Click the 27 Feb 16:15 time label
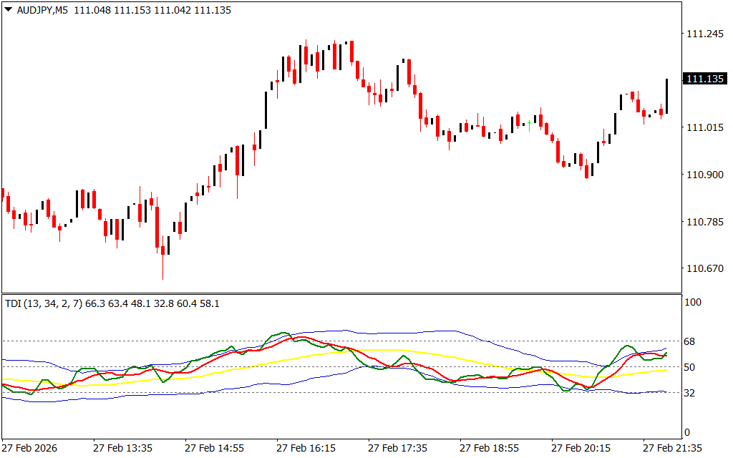 [306, 448]
